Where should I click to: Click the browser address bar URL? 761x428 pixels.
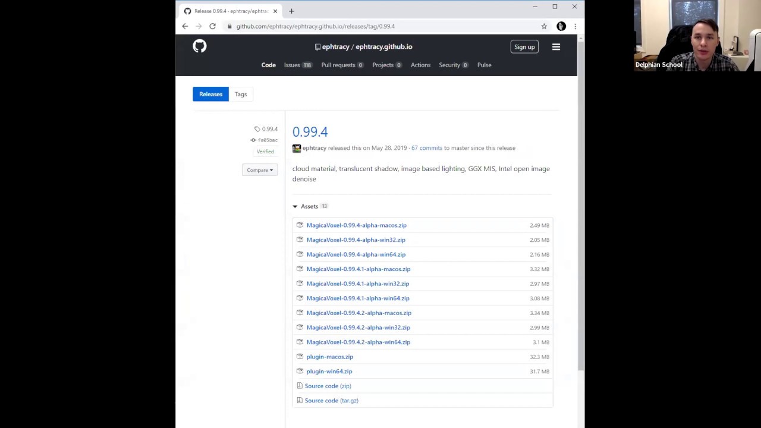pos(316,26)
